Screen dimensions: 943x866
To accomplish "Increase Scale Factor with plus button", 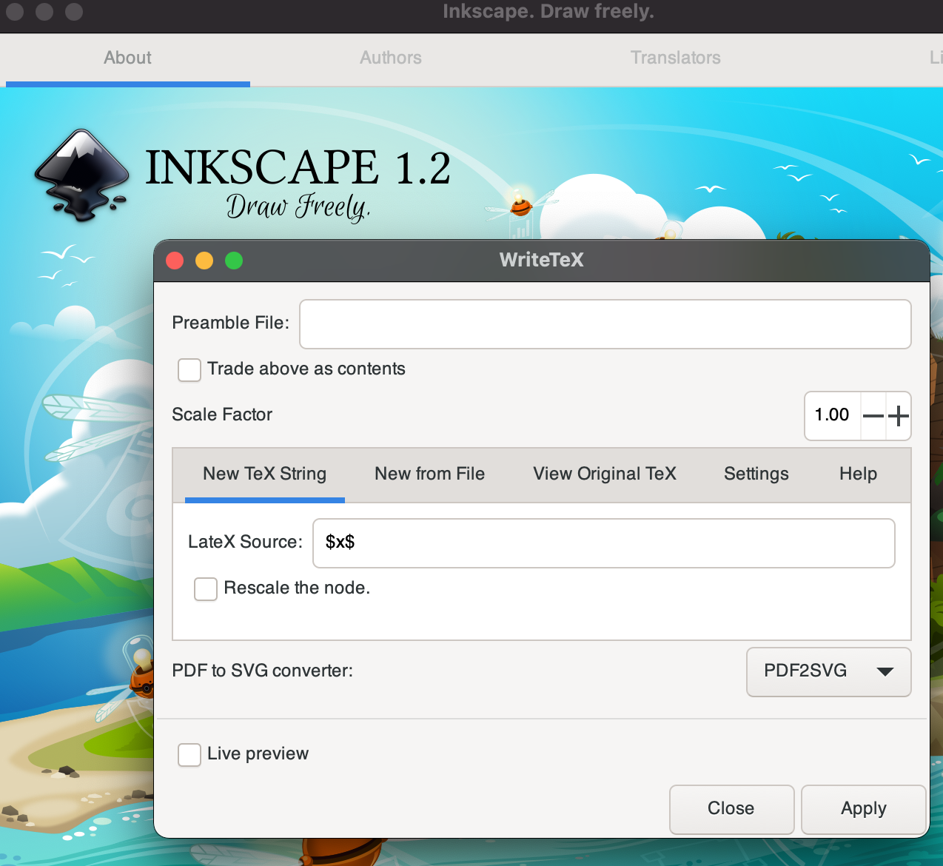I will (899, 416).
